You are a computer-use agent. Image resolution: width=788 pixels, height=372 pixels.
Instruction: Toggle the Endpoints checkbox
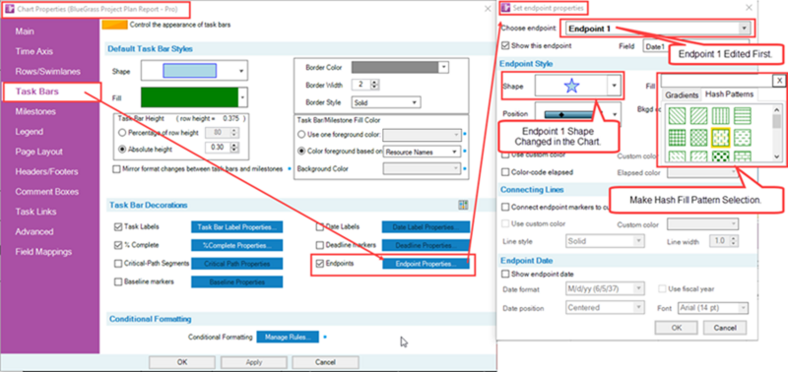coord(319,264)
